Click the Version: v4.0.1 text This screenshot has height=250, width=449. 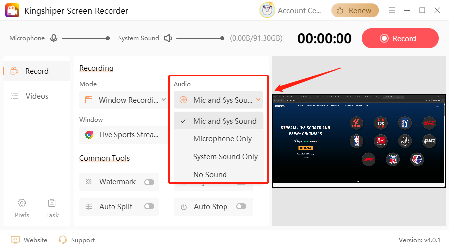pyautogui.click(x=419, y=240)
